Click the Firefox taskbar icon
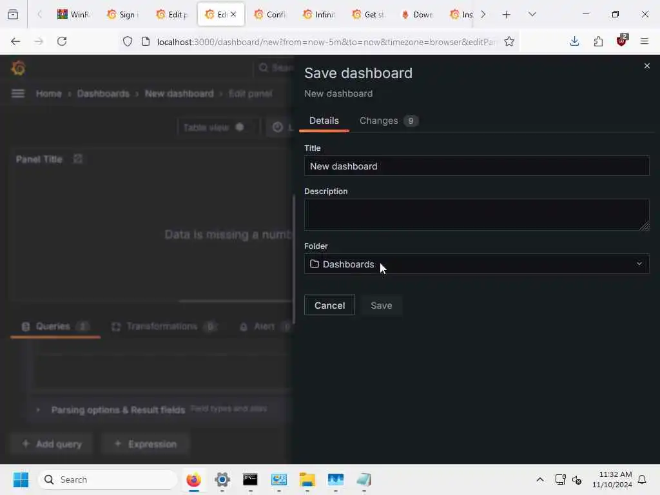Image resolution: width=660 pixels, height=495 pixels. coord(193,480)
